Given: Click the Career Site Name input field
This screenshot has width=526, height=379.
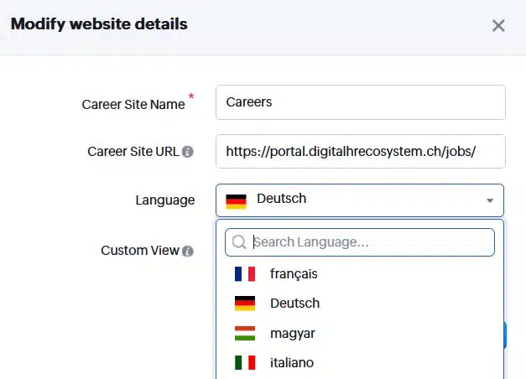Looking at the screenshot, I should pos(360,102).
